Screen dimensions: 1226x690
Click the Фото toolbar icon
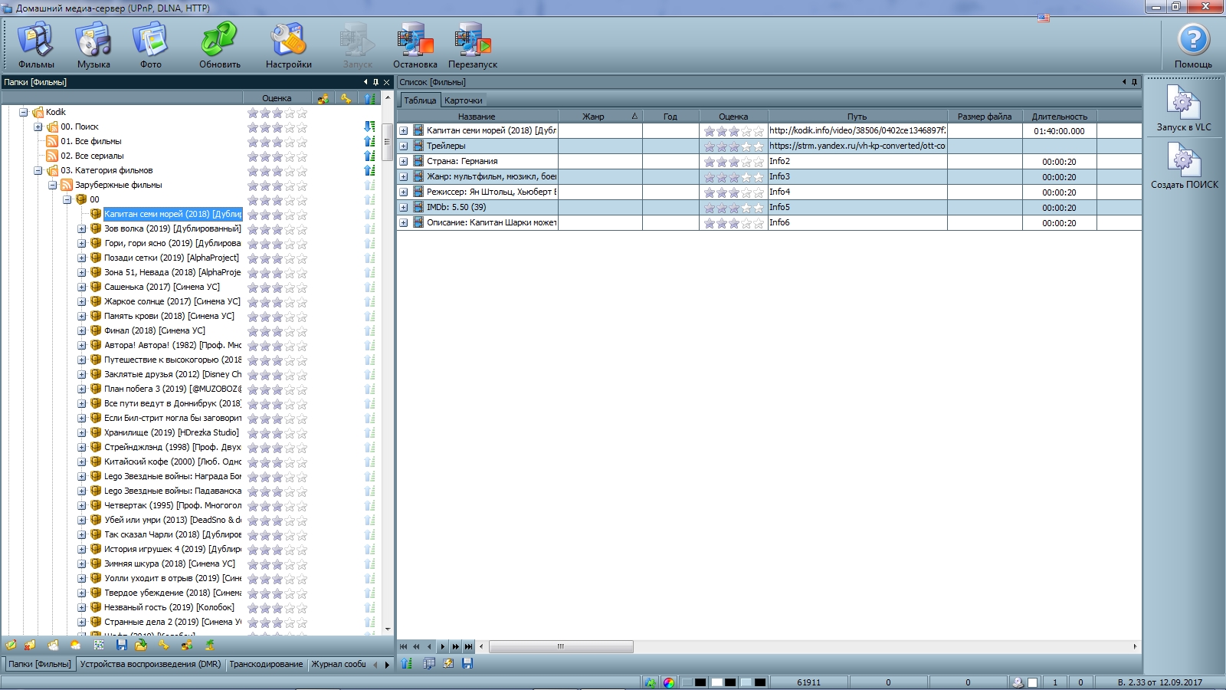[x=150, y=45]
